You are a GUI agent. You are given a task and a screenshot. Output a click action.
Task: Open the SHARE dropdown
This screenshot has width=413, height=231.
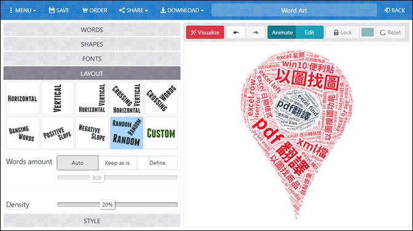[133, 10]
